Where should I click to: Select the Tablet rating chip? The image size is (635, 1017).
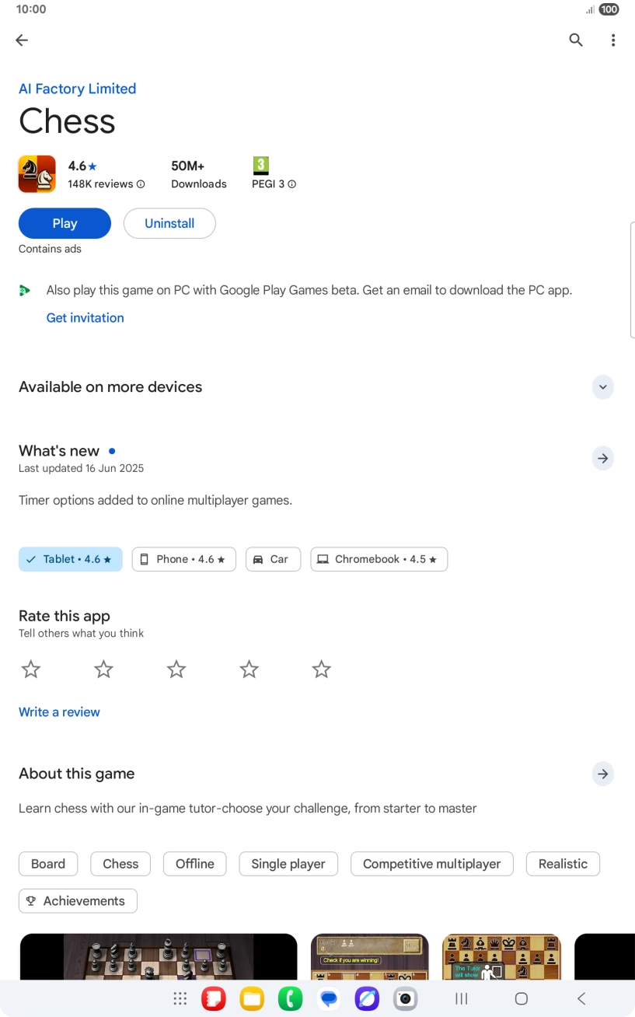(x=71, y=559)
